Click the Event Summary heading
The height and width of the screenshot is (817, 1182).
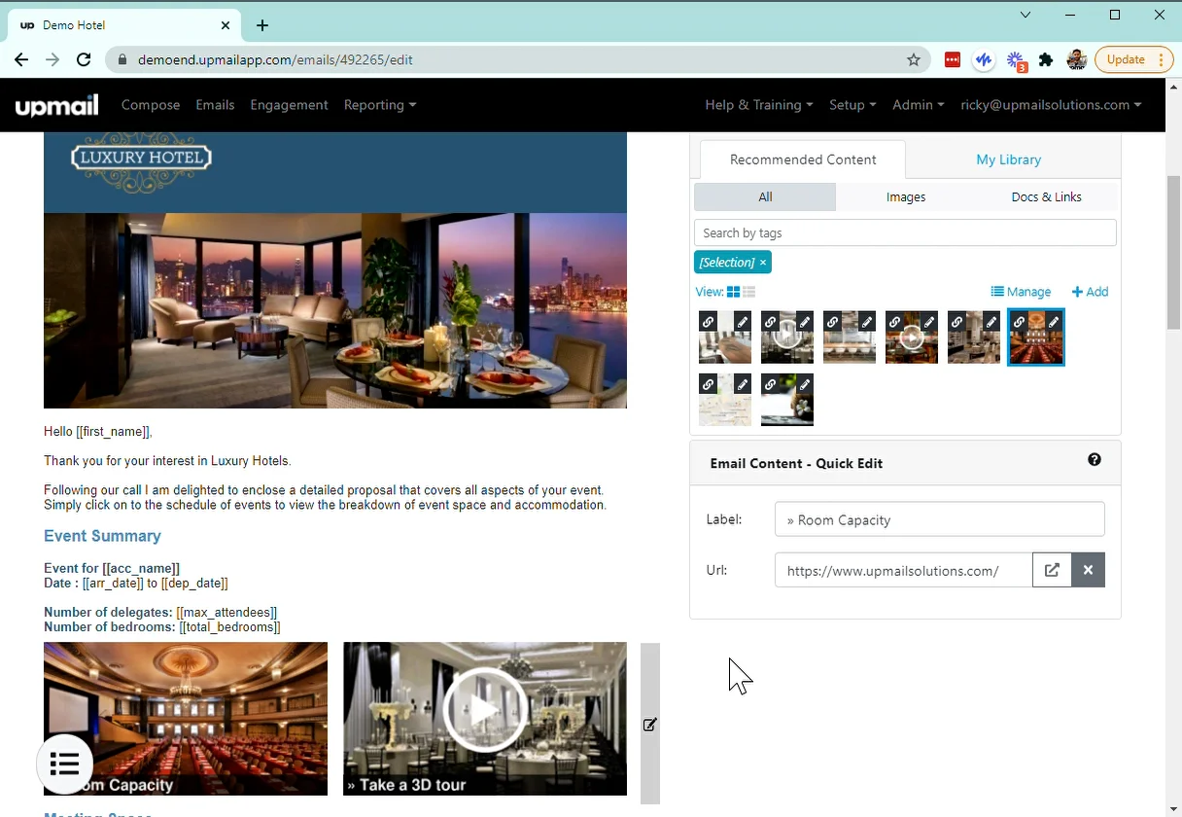coord(102,536)
